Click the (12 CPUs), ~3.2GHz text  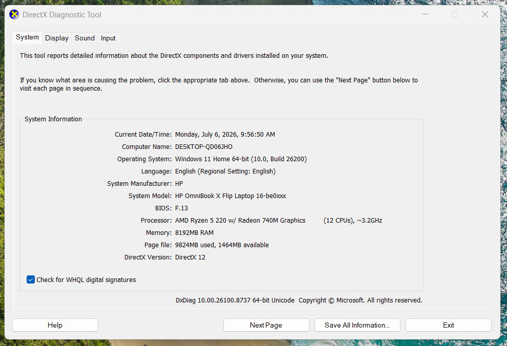coord(353,220)
